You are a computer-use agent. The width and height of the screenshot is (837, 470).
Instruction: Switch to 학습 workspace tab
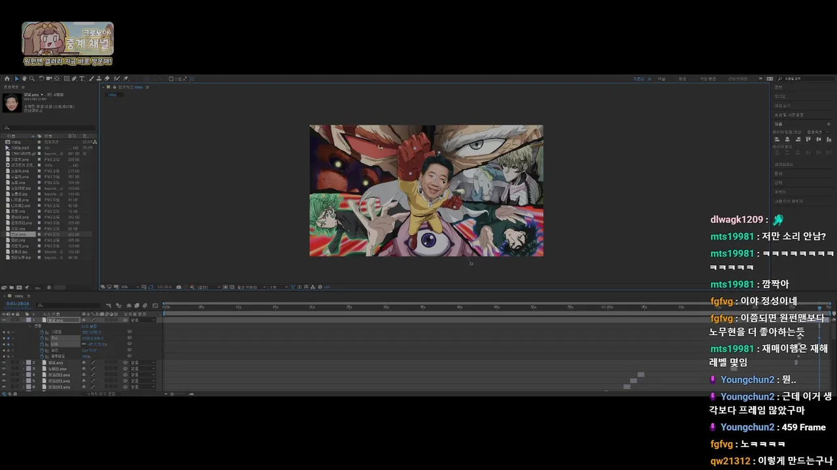662,79
